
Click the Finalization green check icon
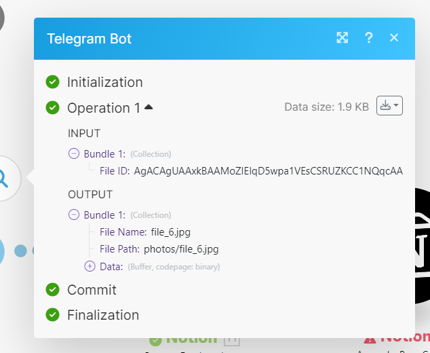pyautogui.click(x=52, y=315)
